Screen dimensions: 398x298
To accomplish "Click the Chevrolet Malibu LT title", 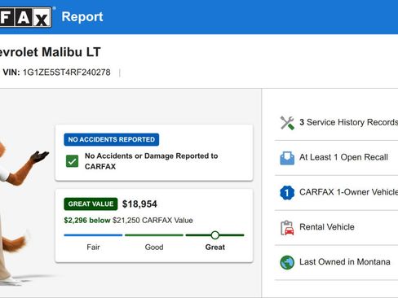I will point(51,52).
